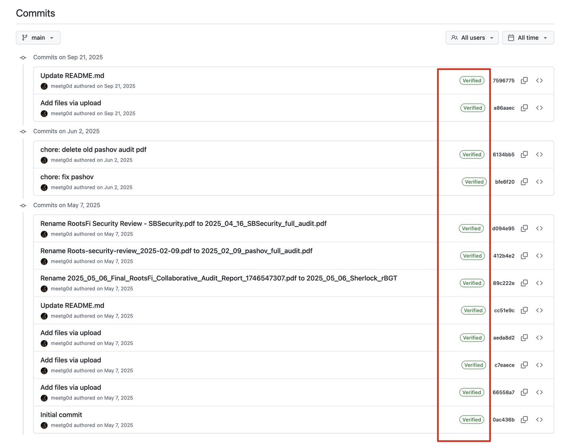This screenshot has height=445, width=563.
Task: Copy the full SHA for commit c7eaece
Action: (x=525, y=365)
